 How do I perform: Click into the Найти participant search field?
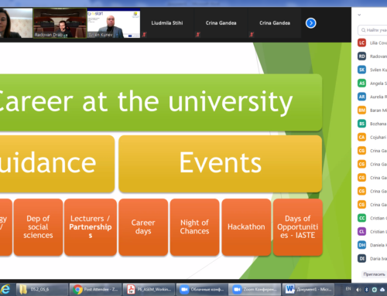pos(373,30)
